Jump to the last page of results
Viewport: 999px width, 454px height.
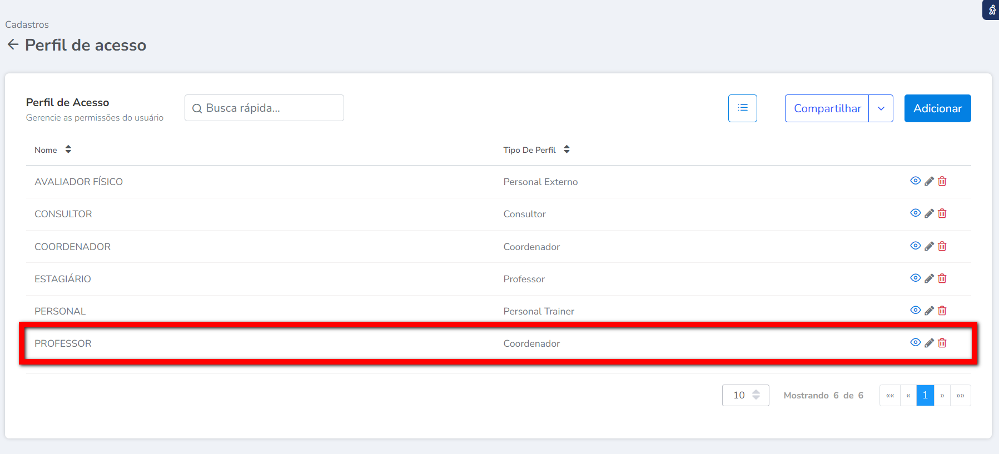click(960, 395)
